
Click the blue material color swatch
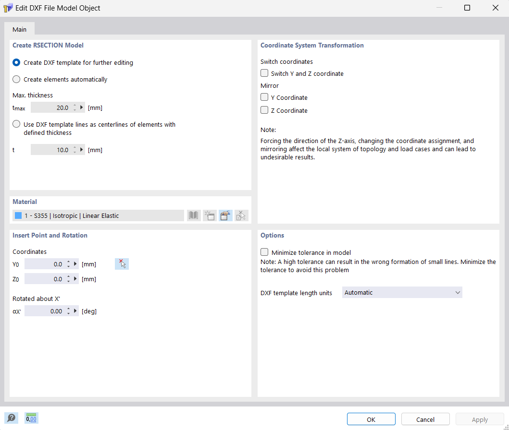(19, 215)
